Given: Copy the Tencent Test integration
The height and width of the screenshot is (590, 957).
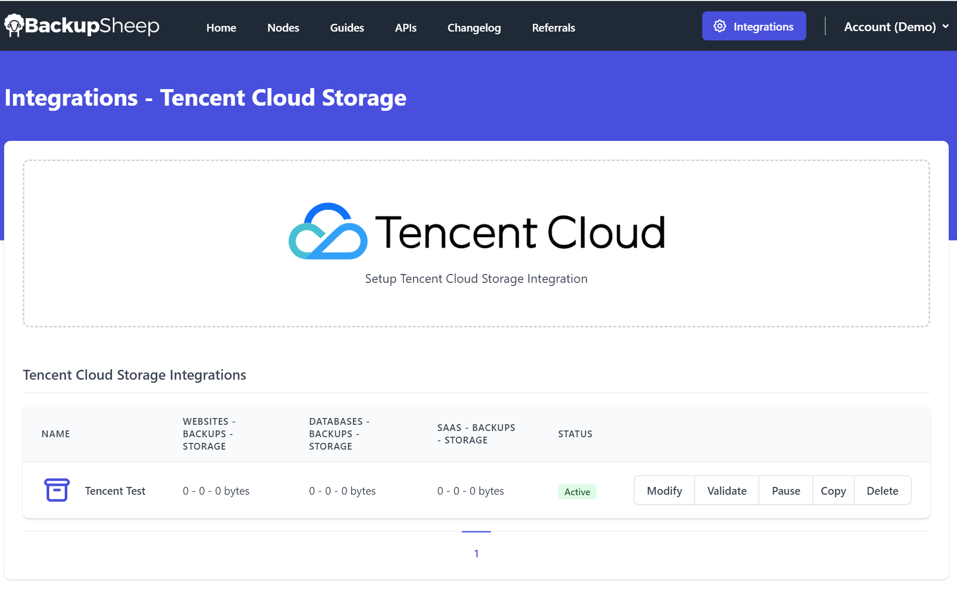Looking at the screenshot, I should coord(833,491).
